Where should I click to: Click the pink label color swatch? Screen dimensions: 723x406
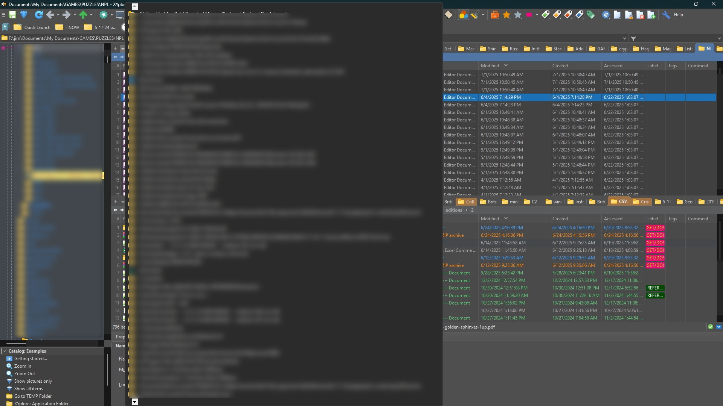(529, 15)
